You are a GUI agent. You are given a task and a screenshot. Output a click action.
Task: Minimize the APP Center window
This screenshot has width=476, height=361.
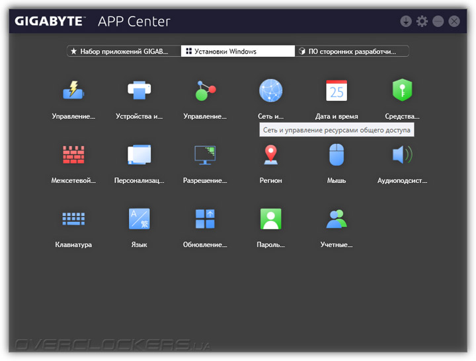coord(438,21)
